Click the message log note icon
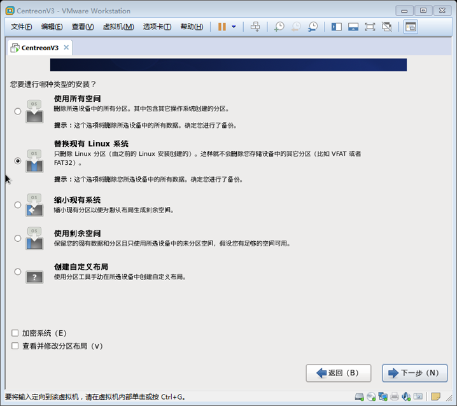This screenshot has width=457, height=406. 436,396
